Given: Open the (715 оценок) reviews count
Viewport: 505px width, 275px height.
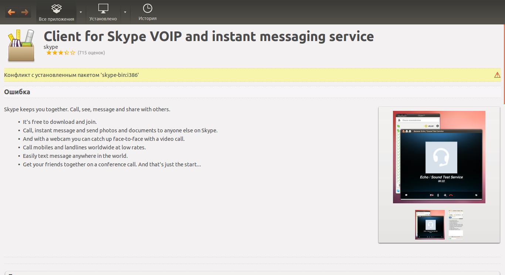Looking at the screenshot, I should coord(91,53).
